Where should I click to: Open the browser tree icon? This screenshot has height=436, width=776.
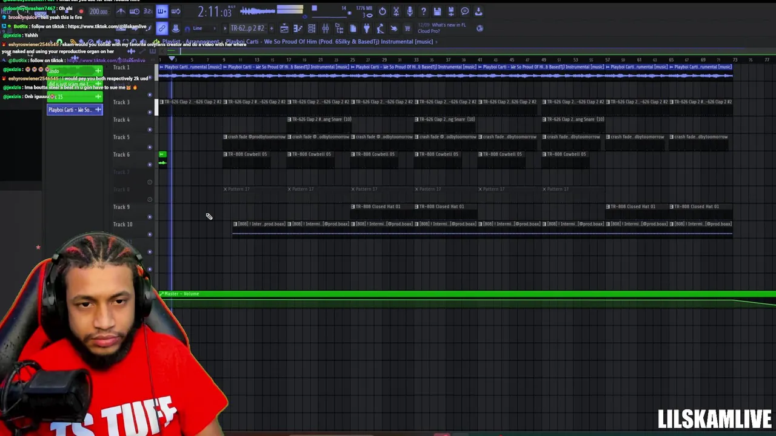339,28
